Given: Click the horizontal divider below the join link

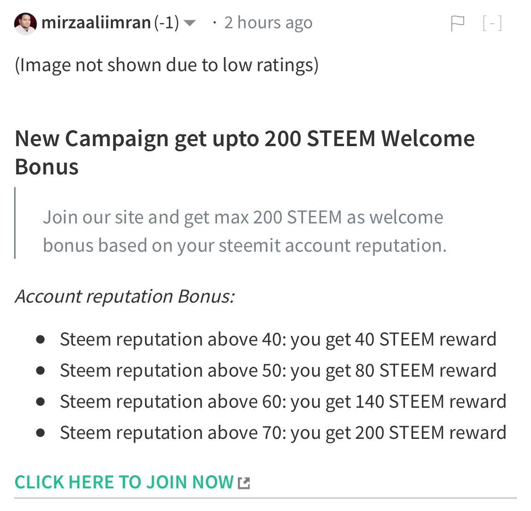Looking at the screenshot, I should [265, 498].
